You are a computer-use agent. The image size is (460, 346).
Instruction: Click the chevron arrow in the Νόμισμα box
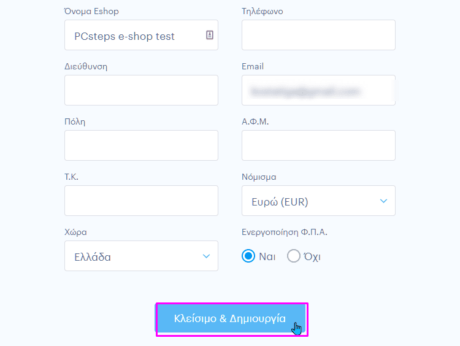[383, 201]
